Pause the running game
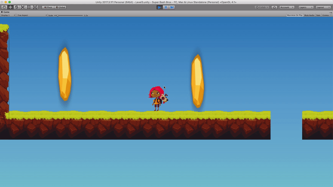This screenshot has width=333, height=187. [x=166, y=7]
